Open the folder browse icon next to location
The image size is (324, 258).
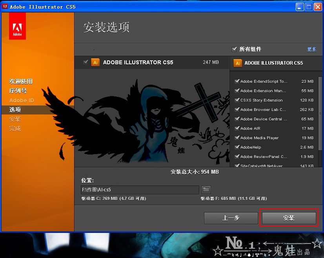206,190
